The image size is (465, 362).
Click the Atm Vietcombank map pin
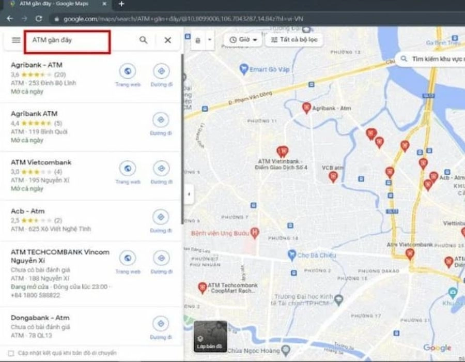coord(410,254)
